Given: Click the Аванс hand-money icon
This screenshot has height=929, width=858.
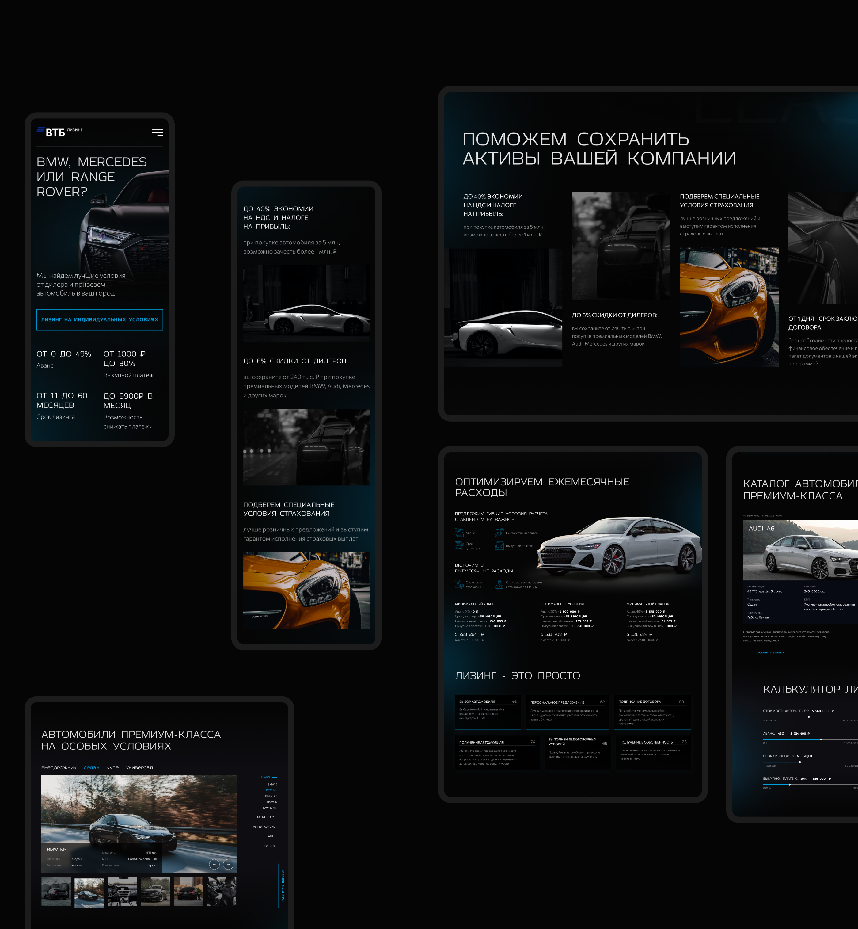Looking at the screenshot, I should [x=459, y=533].
